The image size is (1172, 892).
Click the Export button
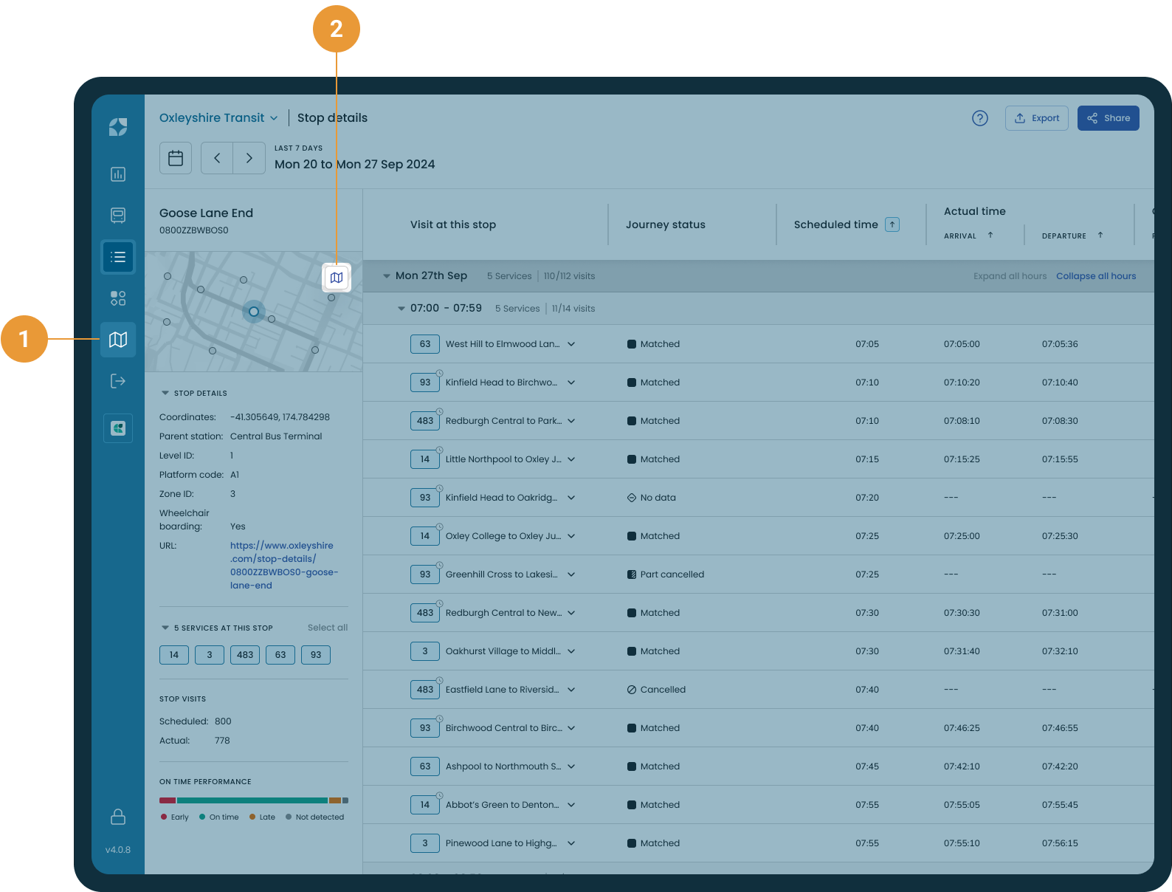click(x=1037, y=118)
